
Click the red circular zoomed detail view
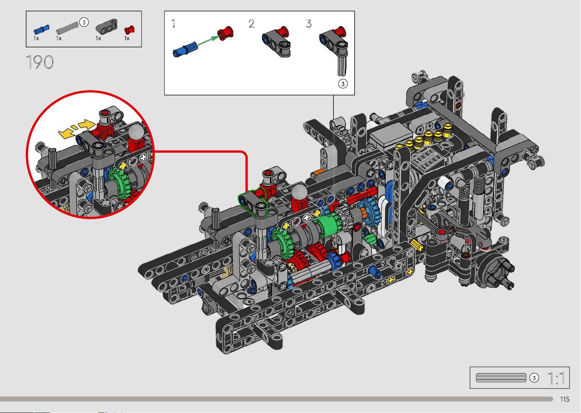pyautogui.click(x=91, y=155)
